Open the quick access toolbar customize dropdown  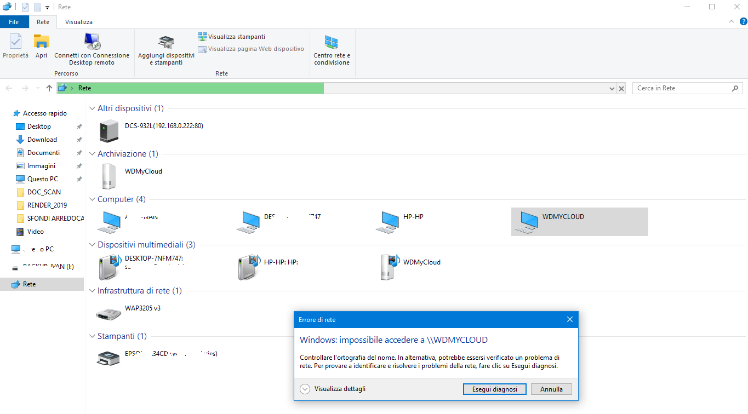tap(48, 8)
